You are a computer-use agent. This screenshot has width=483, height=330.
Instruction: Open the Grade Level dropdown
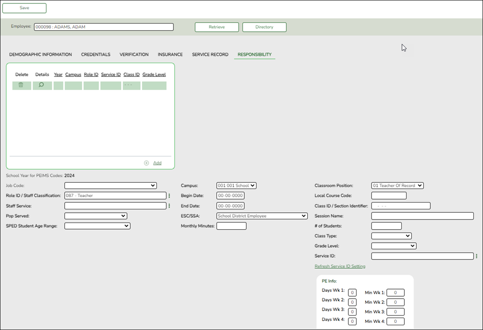point(394,246)
